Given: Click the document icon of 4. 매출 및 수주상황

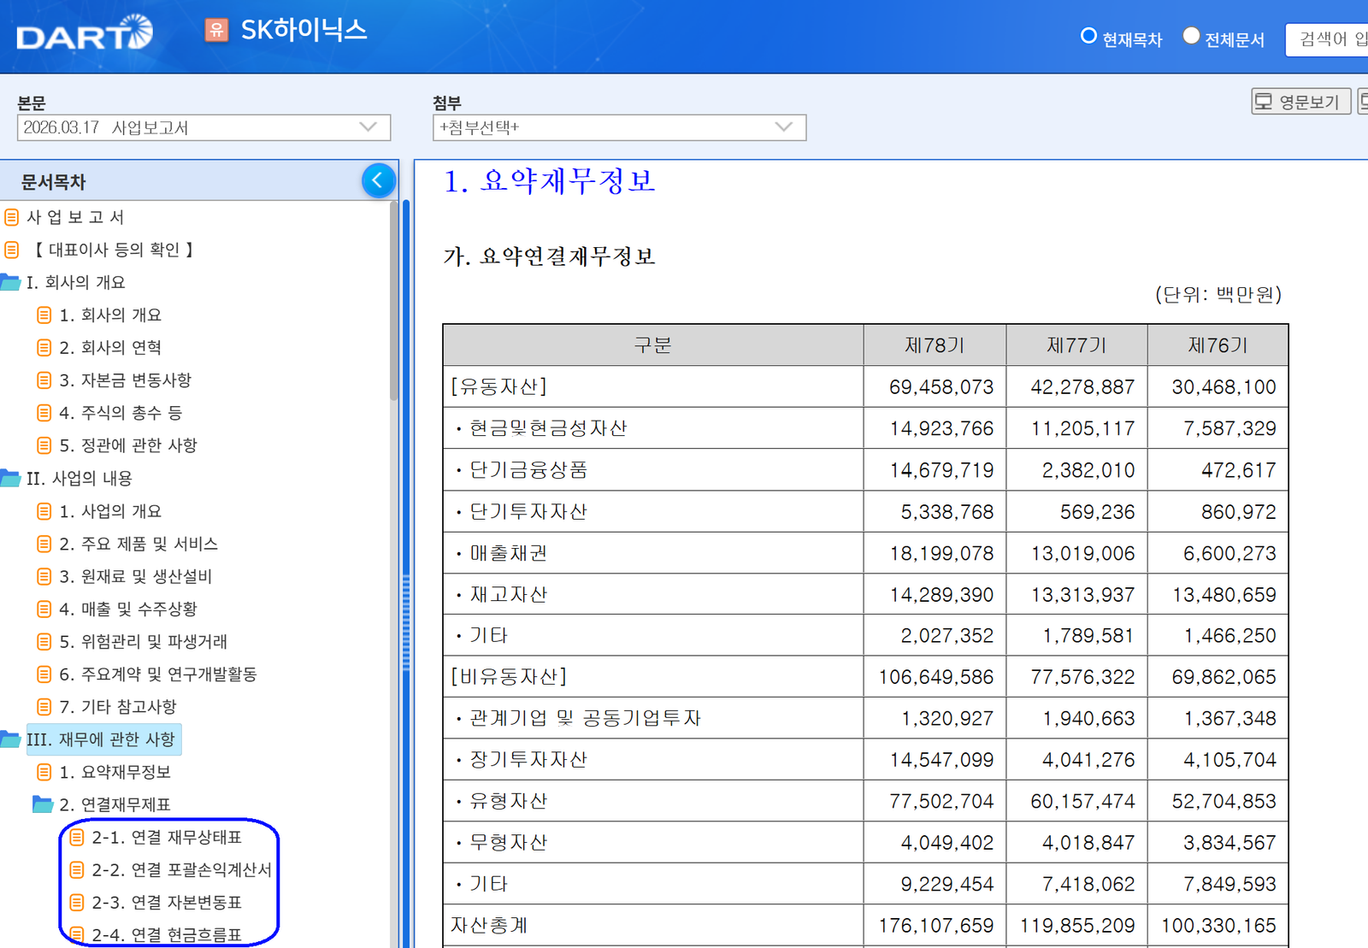Looking at the screenshot, I should 44,609.
